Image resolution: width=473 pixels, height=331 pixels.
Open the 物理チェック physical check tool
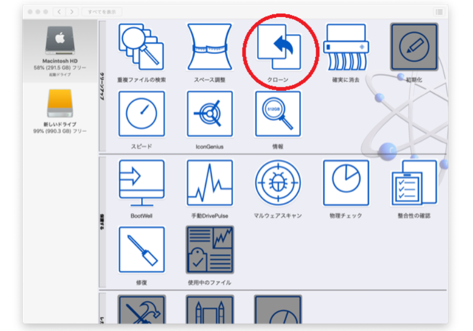346,183
